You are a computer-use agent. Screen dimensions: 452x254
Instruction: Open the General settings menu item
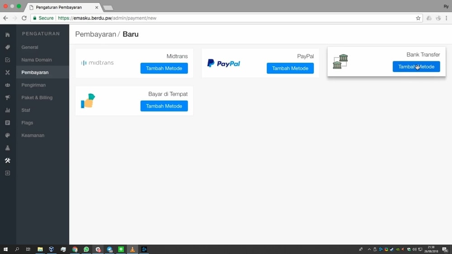[30, 47]
